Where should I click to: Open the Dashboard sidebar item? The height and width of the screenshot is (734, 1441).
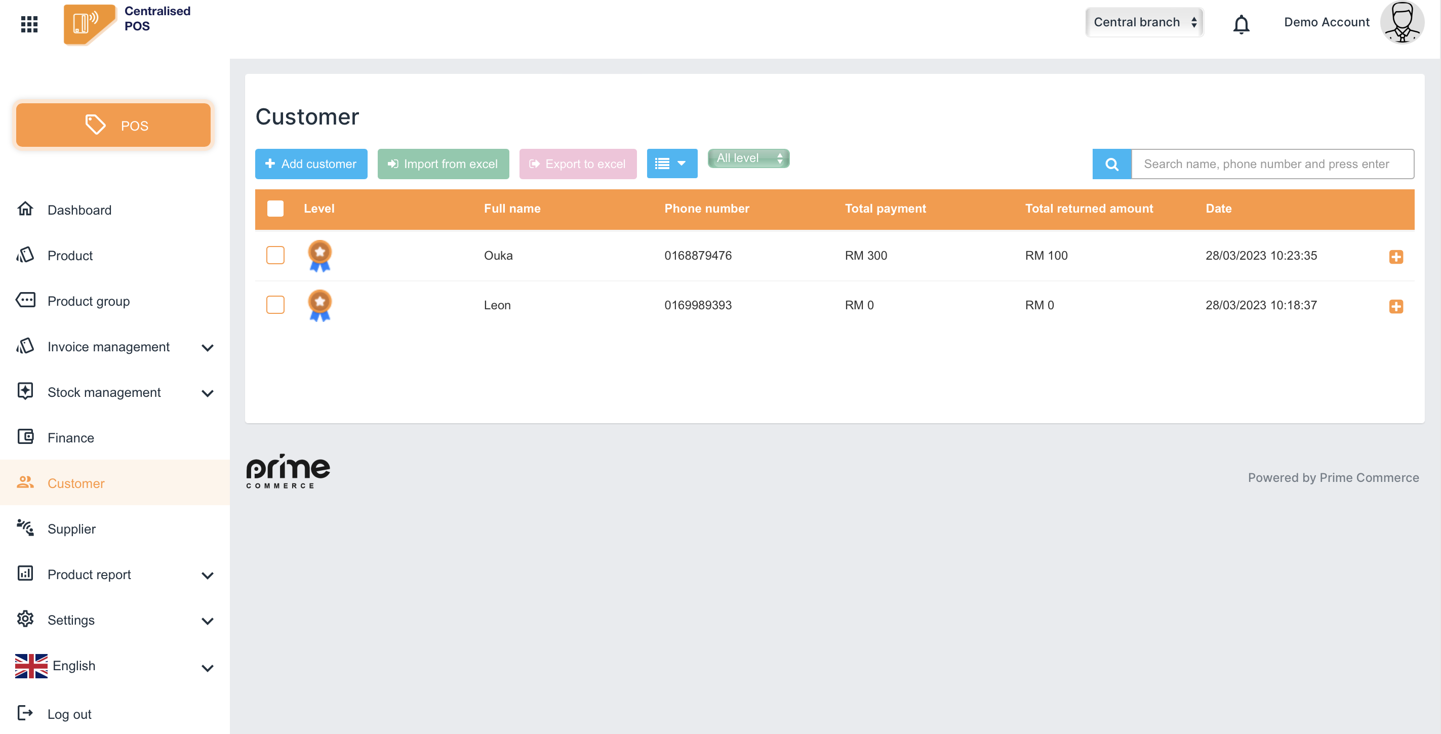[x=79, y=210]
